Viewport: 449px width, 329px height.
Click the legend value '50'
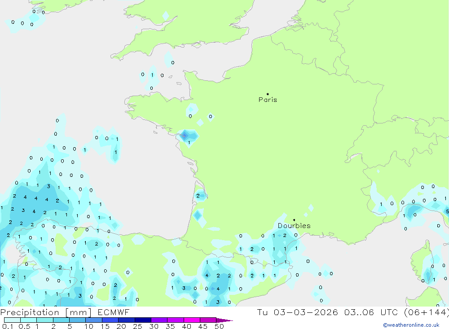pyautogui.click(x=219, y=326)
